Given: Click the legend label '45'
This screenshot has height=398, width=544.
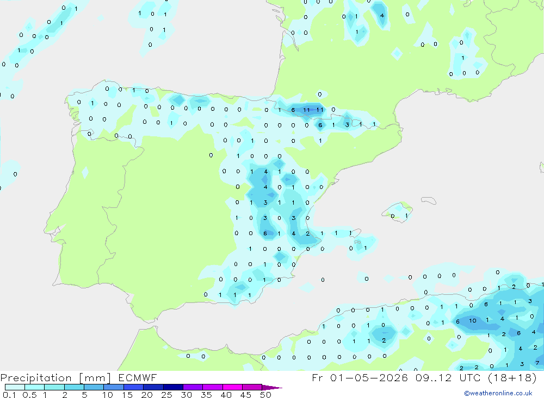Looking at the screenshot, I should point(246,395).
